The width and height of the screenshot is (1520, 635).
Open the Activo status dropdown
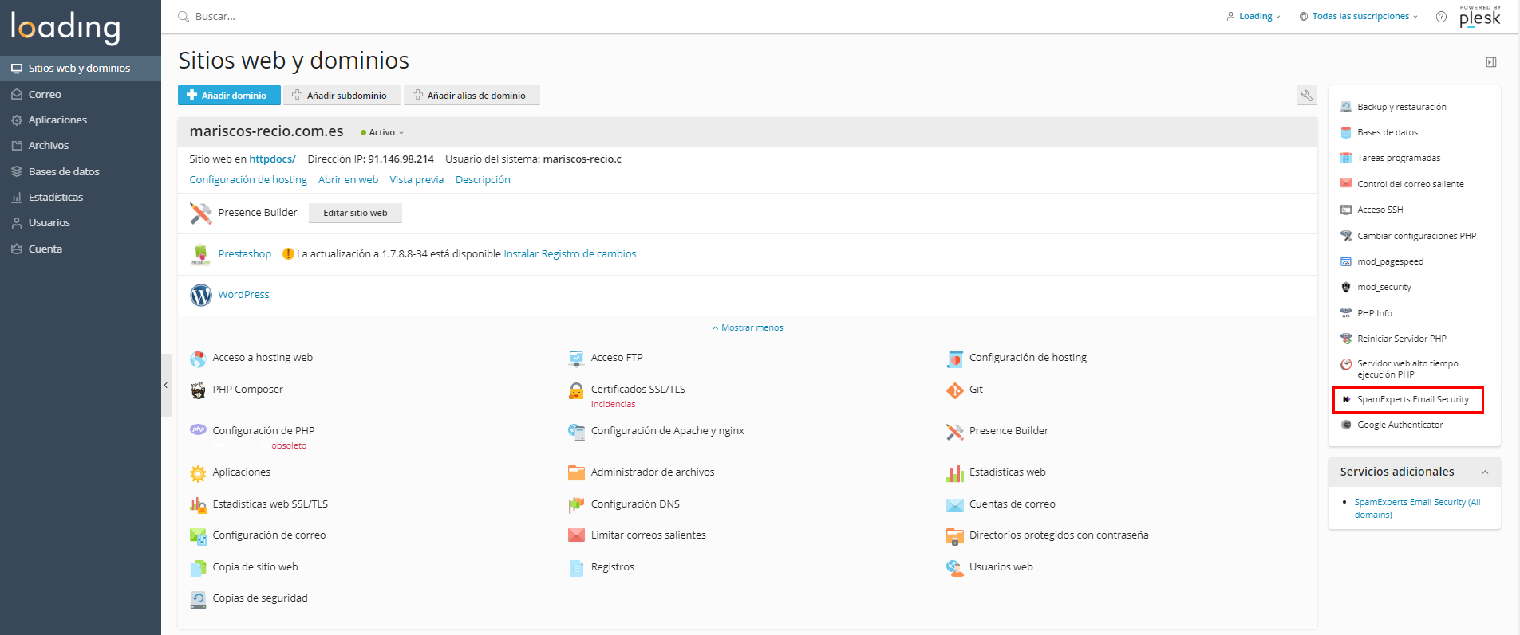(x=382, y=133)
